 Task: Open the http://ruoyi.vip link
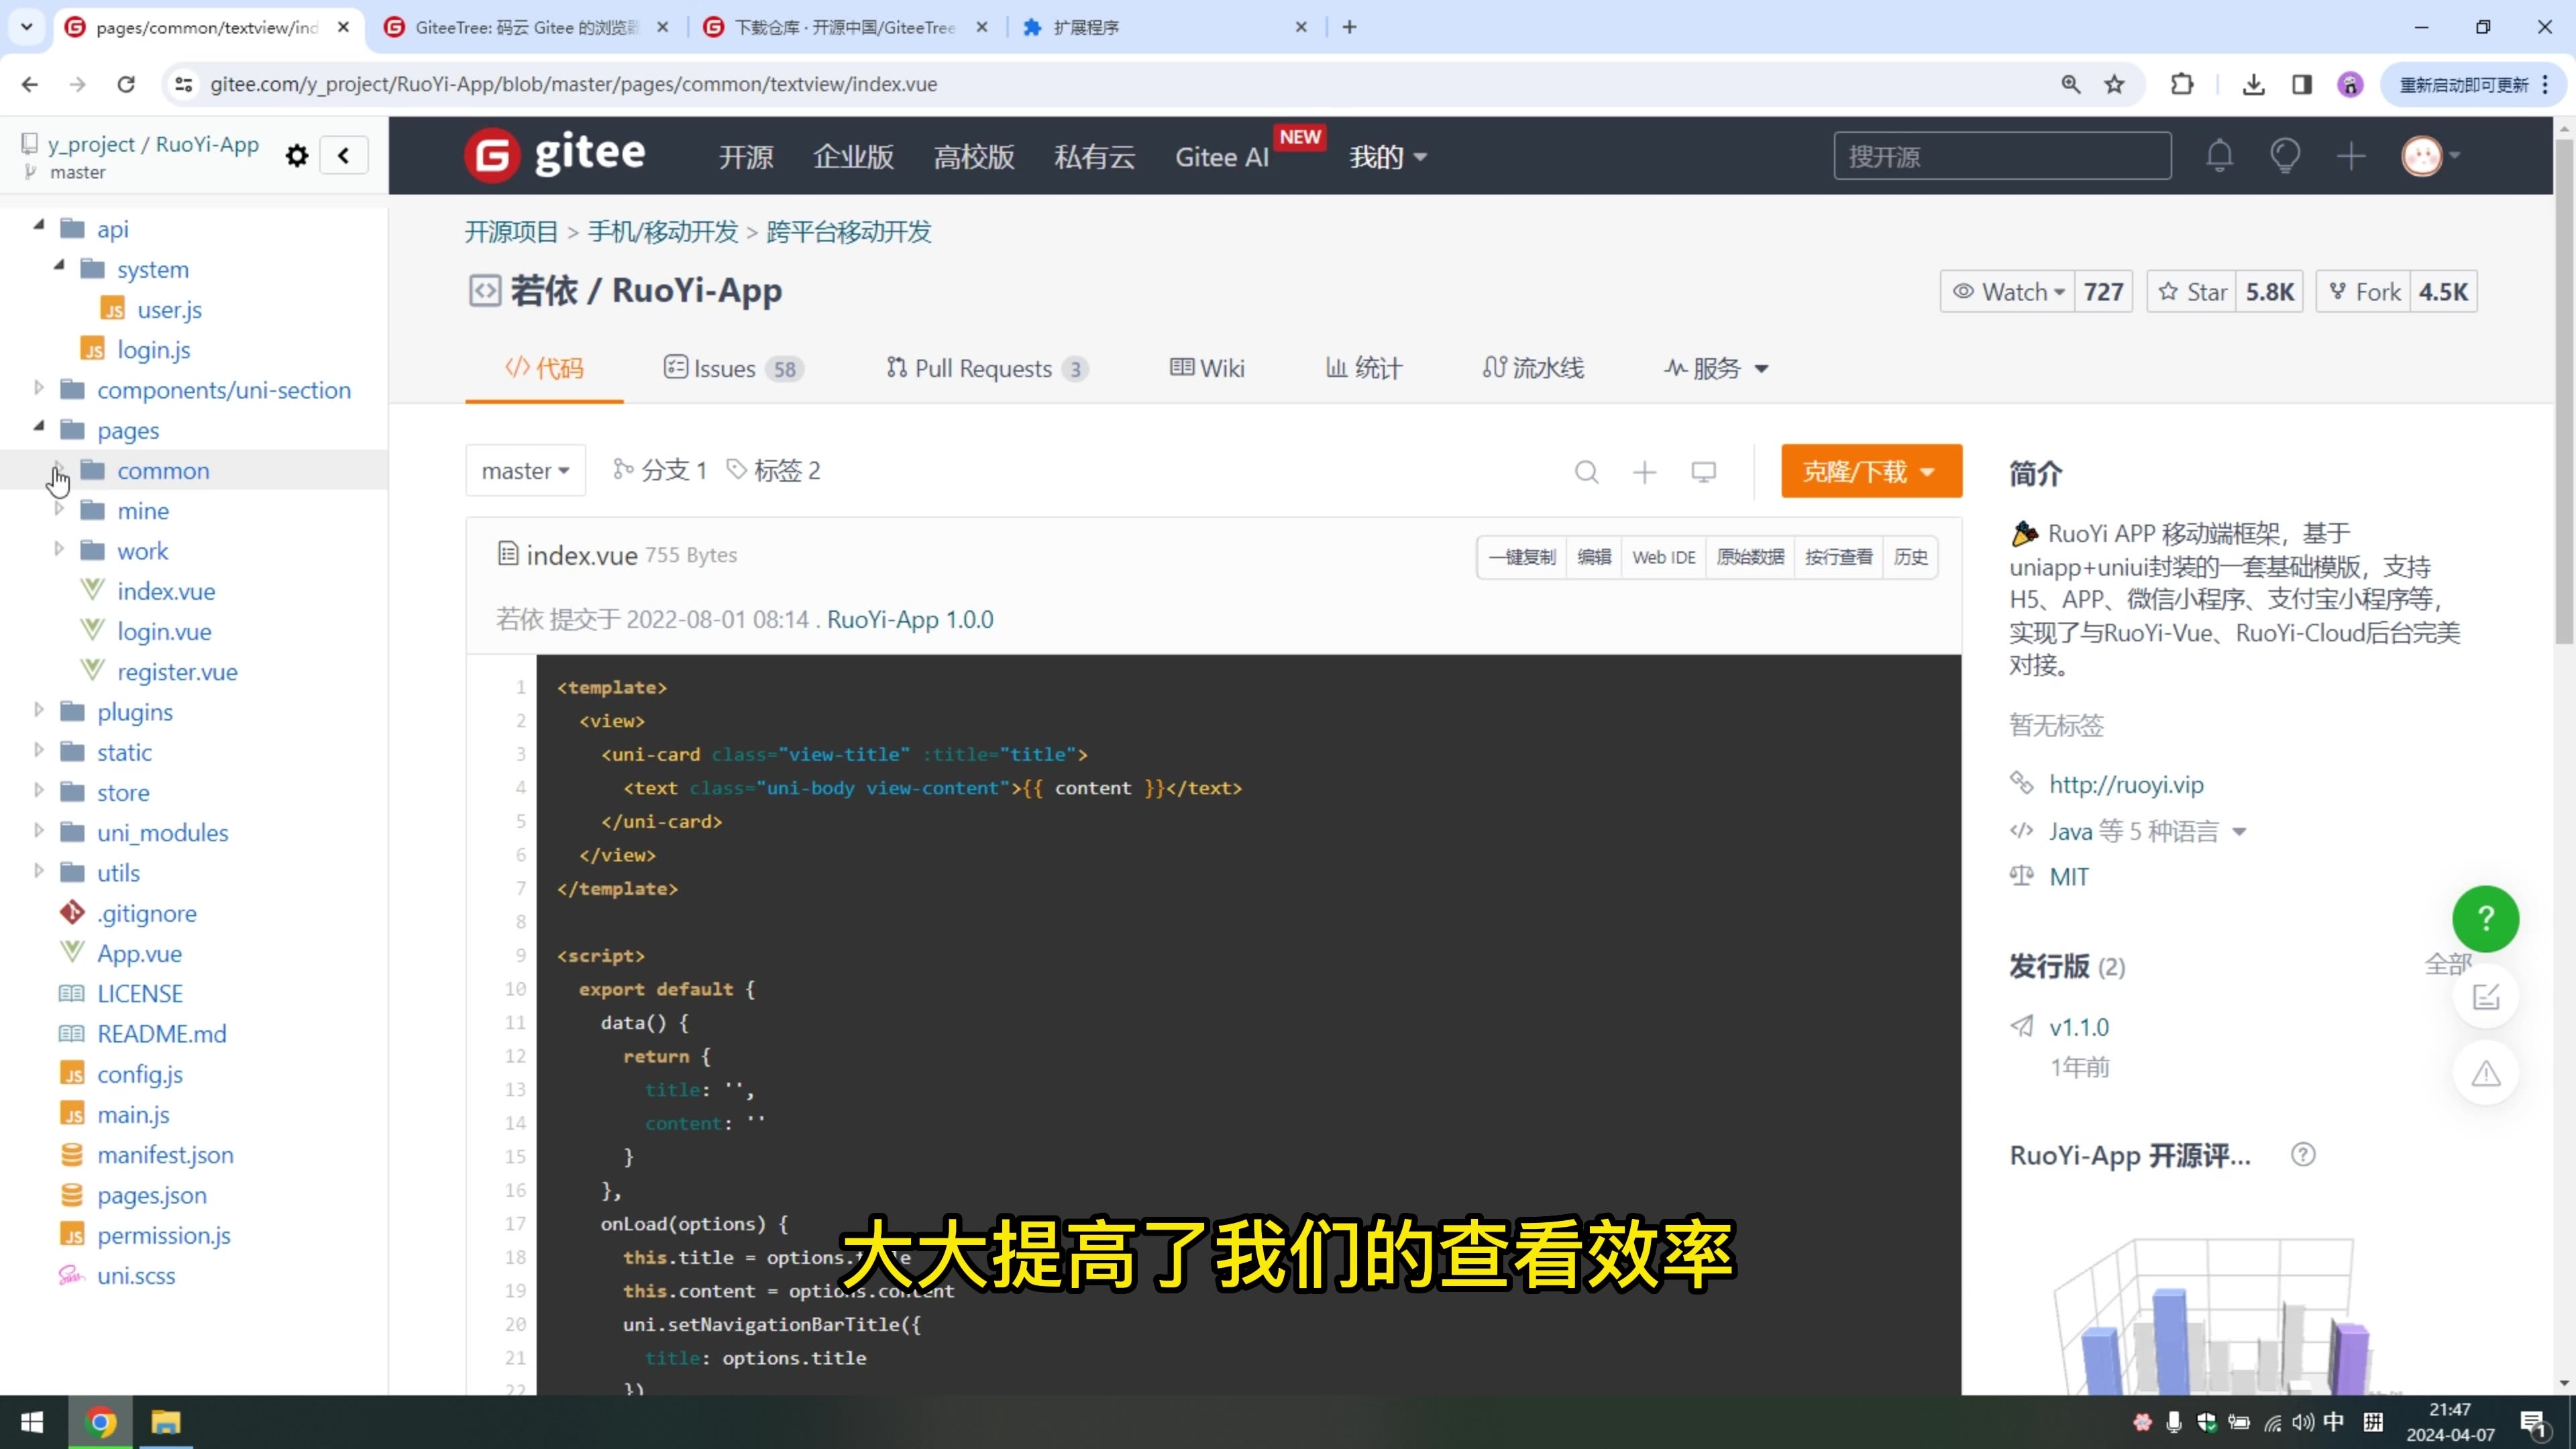click(2126, 785)
